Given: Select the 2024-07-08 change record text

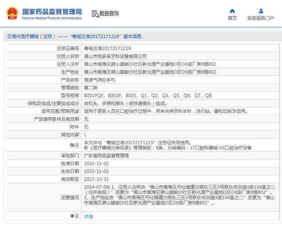Looking at the screenshot, I should pyautogui.click(x=180, y=195).
